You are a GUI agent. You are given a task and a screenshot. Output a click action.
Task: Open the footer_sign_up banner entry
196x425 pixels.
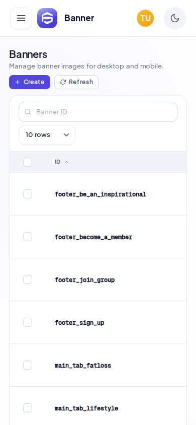79,323
